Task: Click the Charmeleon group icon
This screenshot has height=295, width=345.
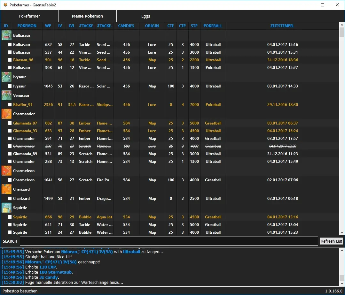Action: [6, 171]
